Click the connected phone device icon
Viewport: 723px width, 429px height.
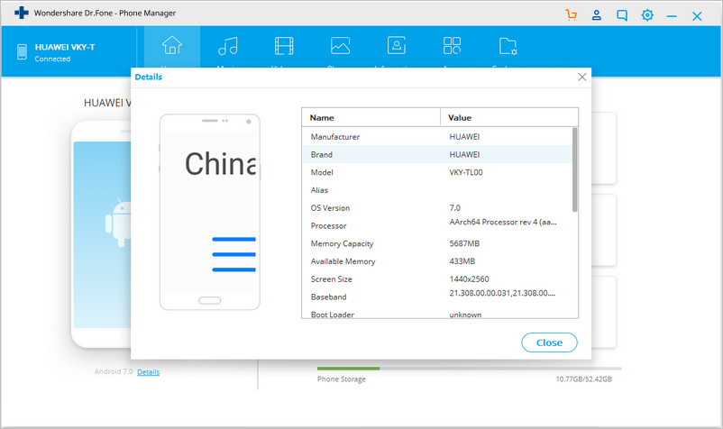(x=22, y=51)
